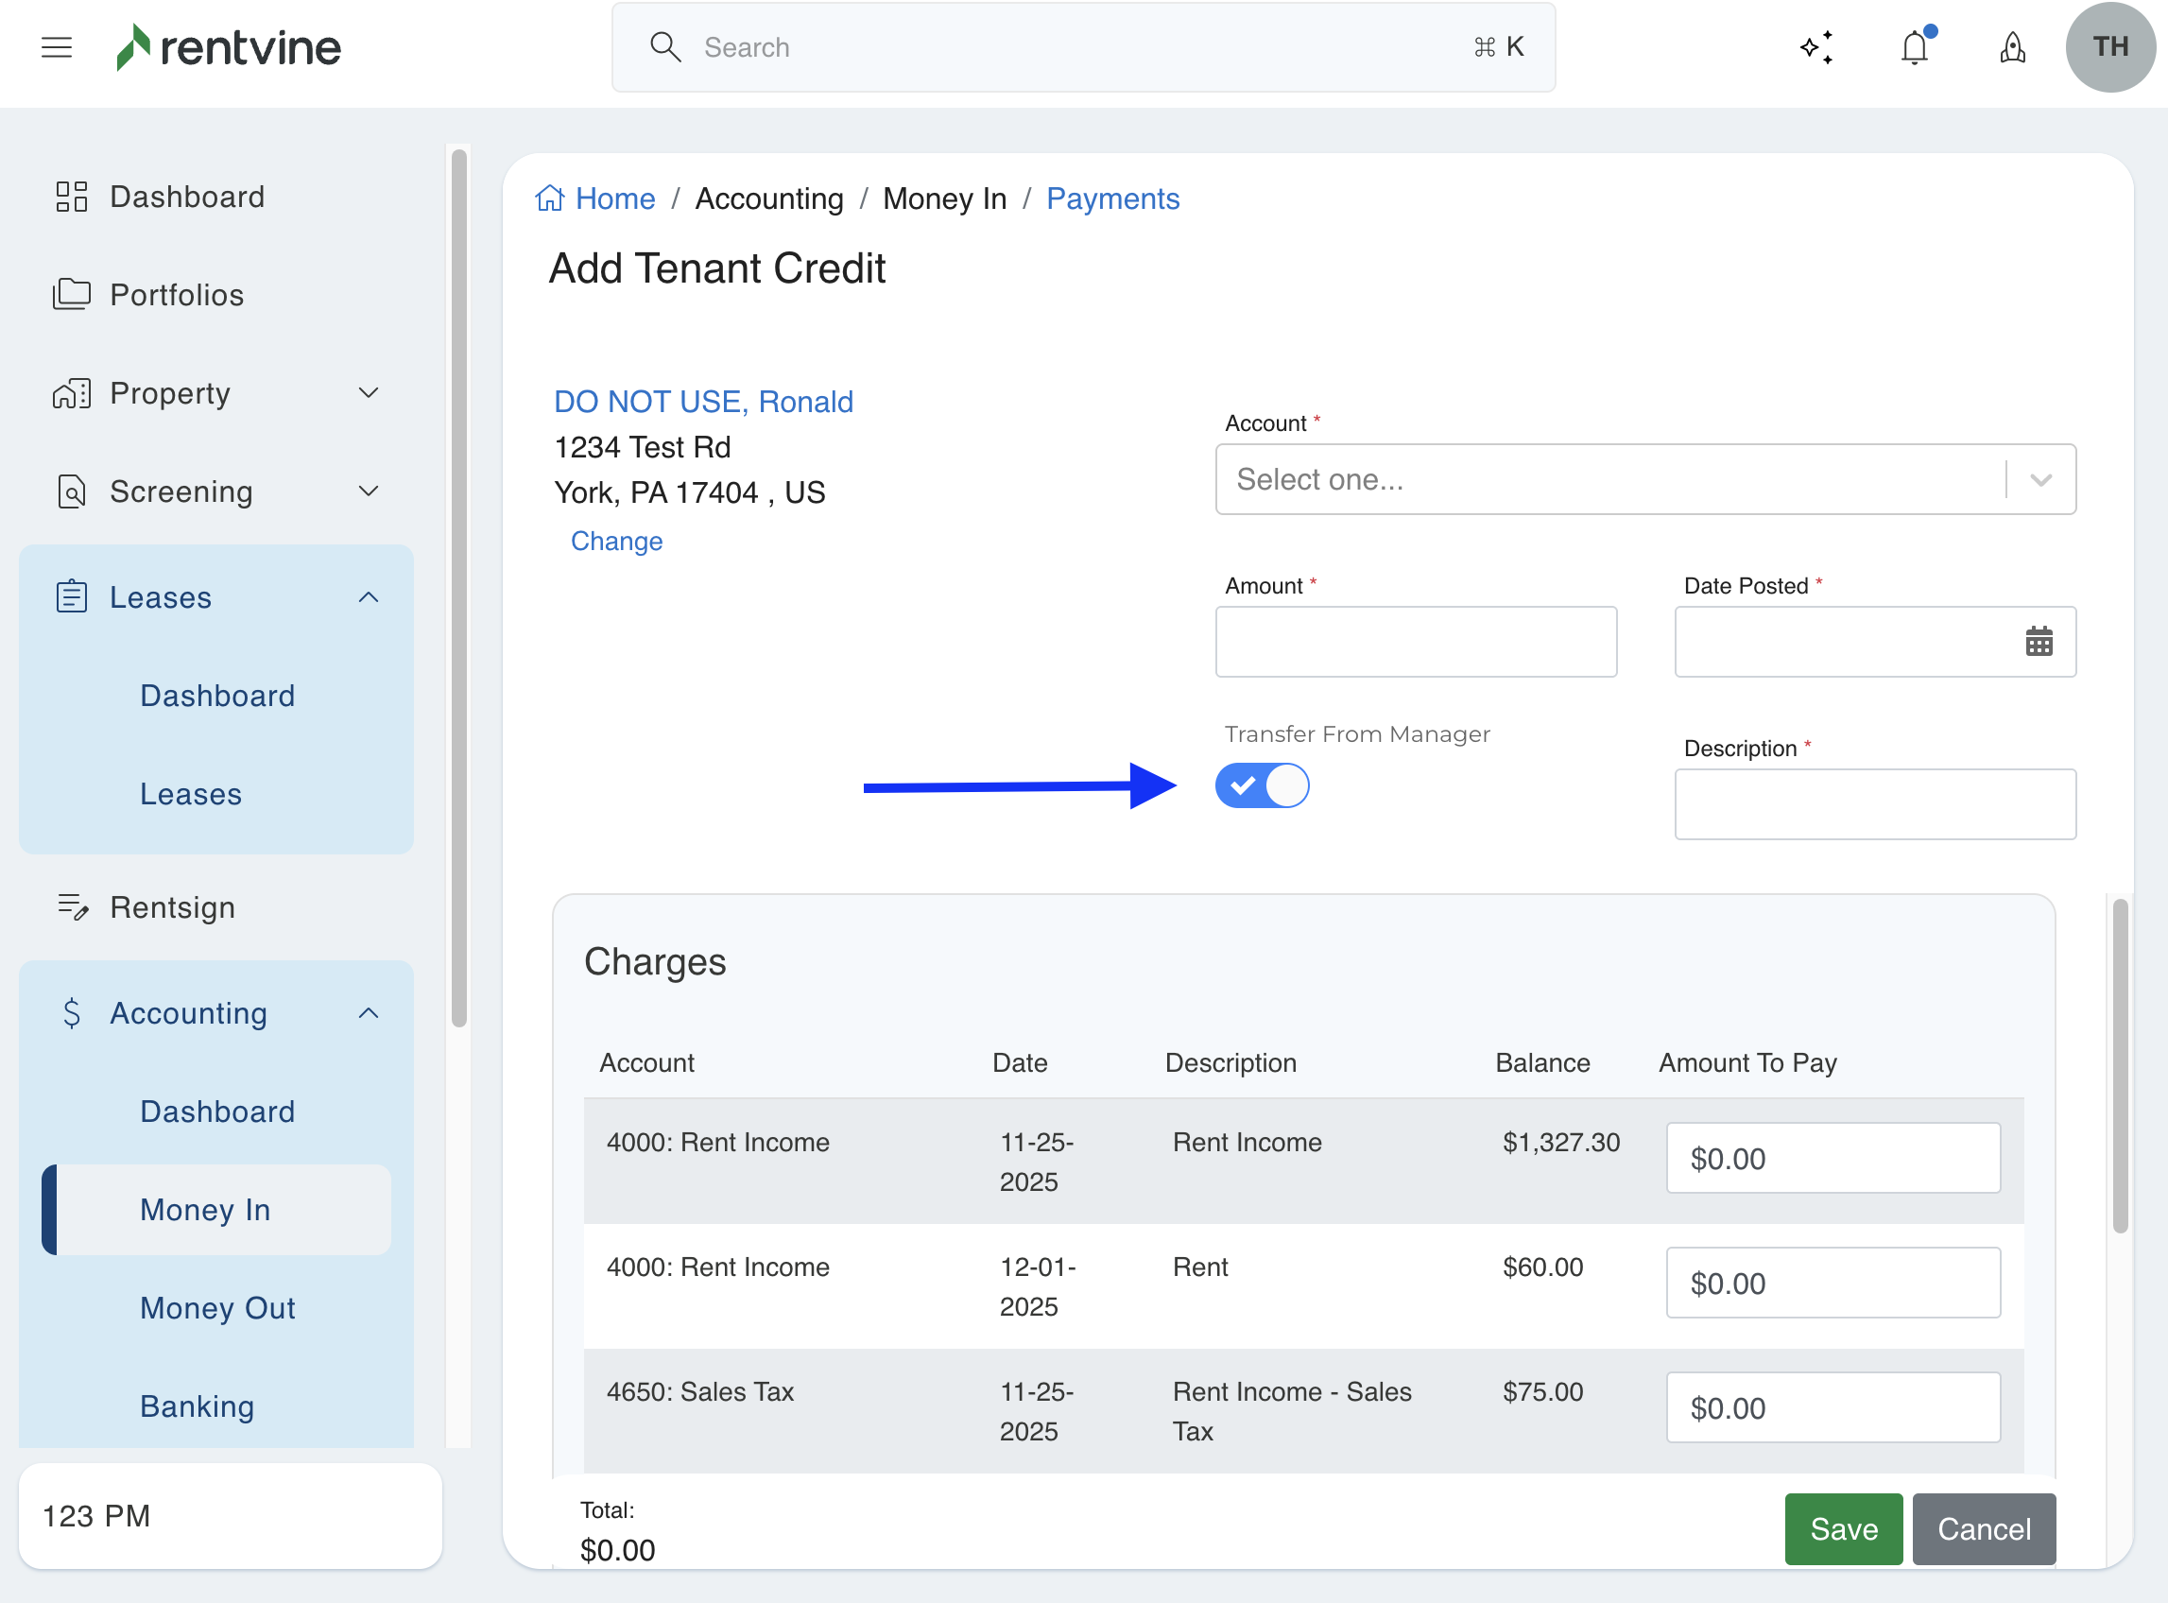Click the green Save button
Image resolution: width=2168 pixels, height=1603 pixels.
pyautogui.click(x=1843, y=1528)
